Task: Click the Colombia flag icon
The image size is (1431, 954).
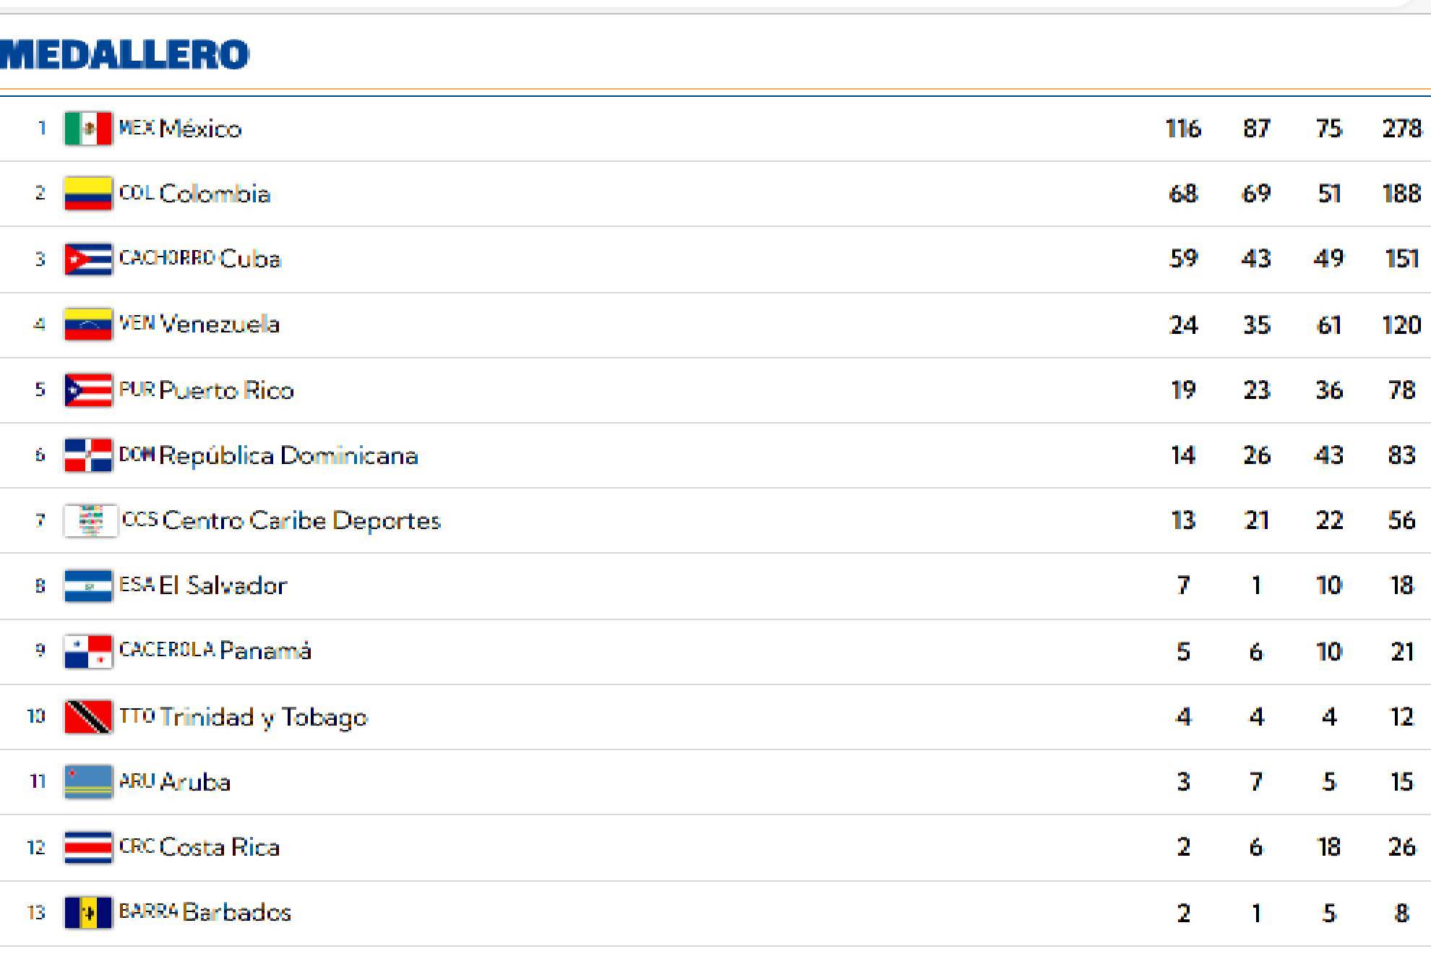Action: (x=88, y=194)
